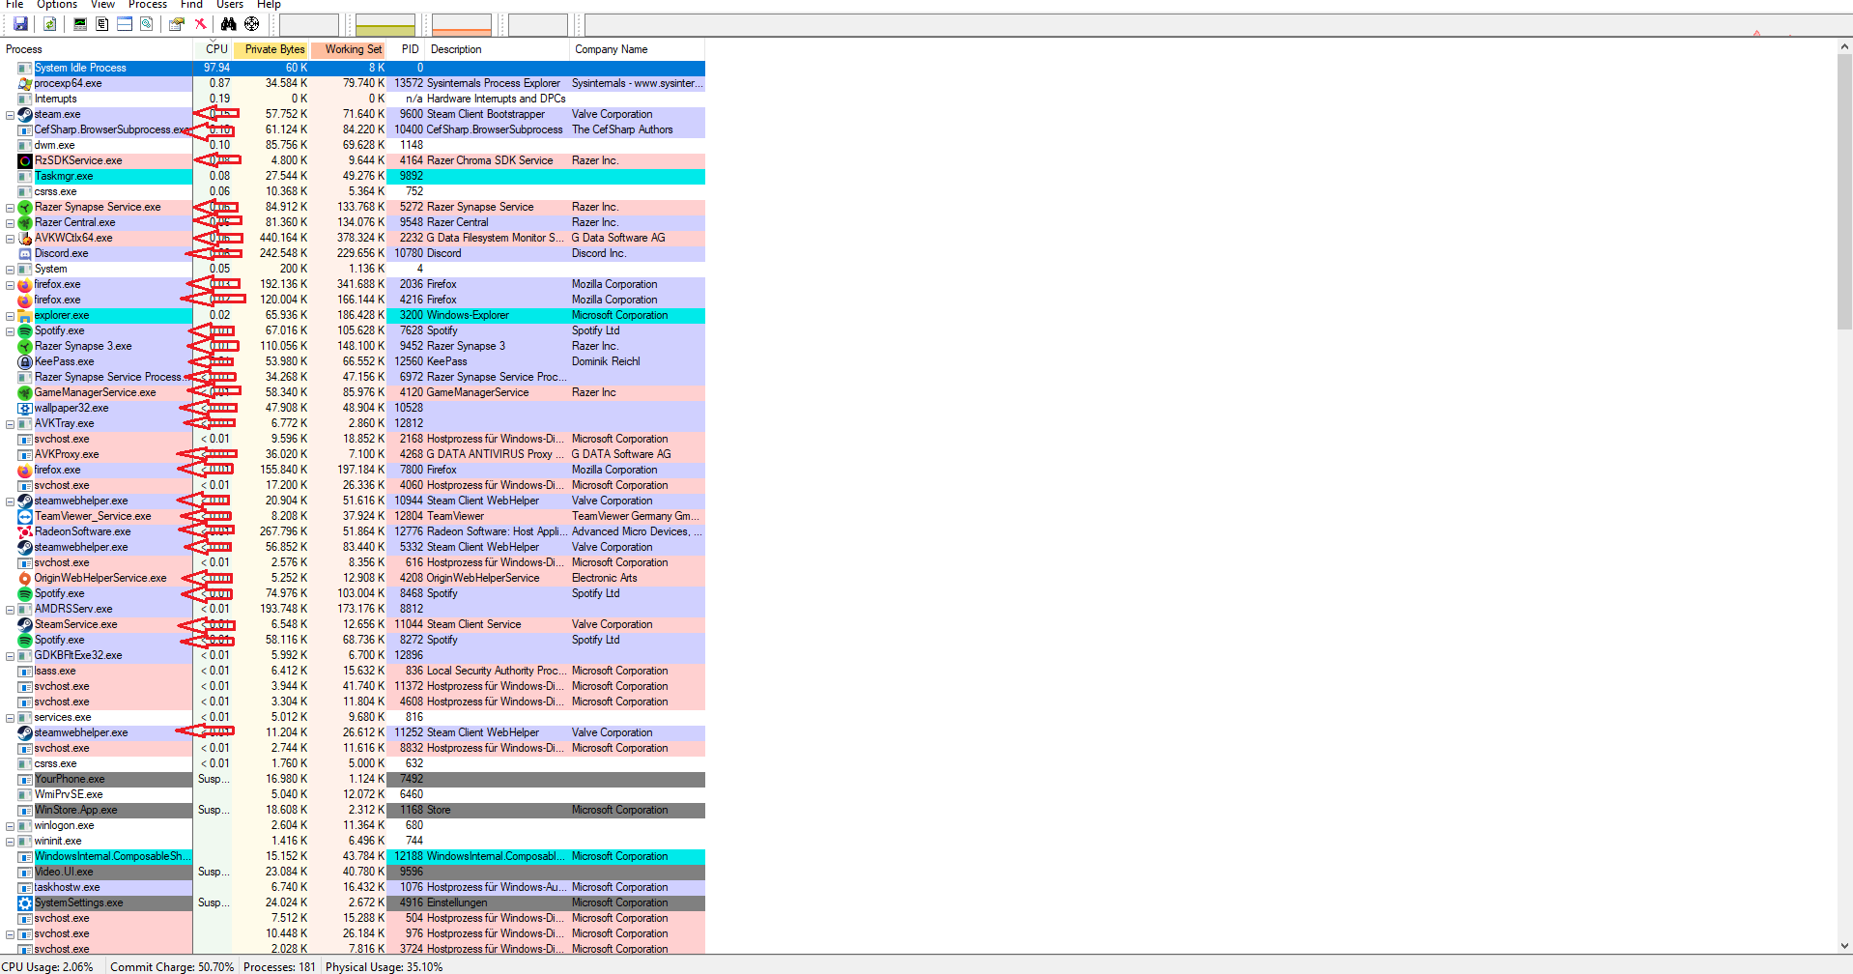Open the Options menu

(57, 5)
